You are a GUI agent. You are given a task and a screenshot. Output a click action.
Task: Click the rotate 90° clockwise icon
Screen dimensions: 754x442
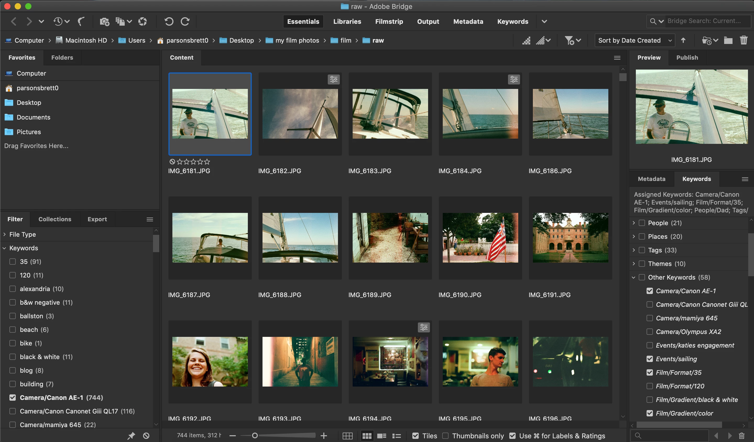[x=185, y=21]
